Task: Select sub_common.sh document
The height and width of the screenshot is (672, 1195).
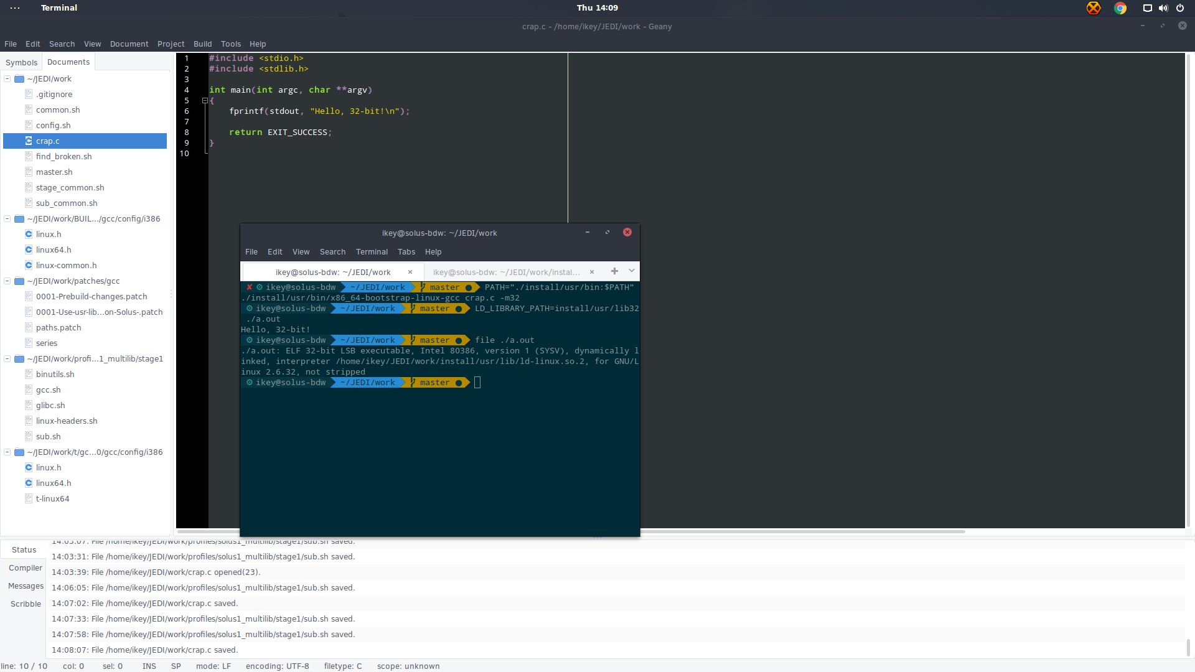Action: point(67,203)
